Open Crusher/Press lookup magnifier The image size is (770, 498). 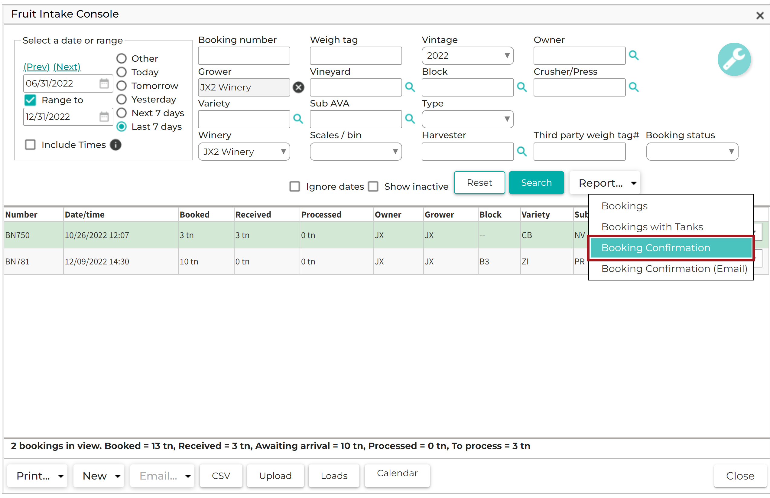633,87
